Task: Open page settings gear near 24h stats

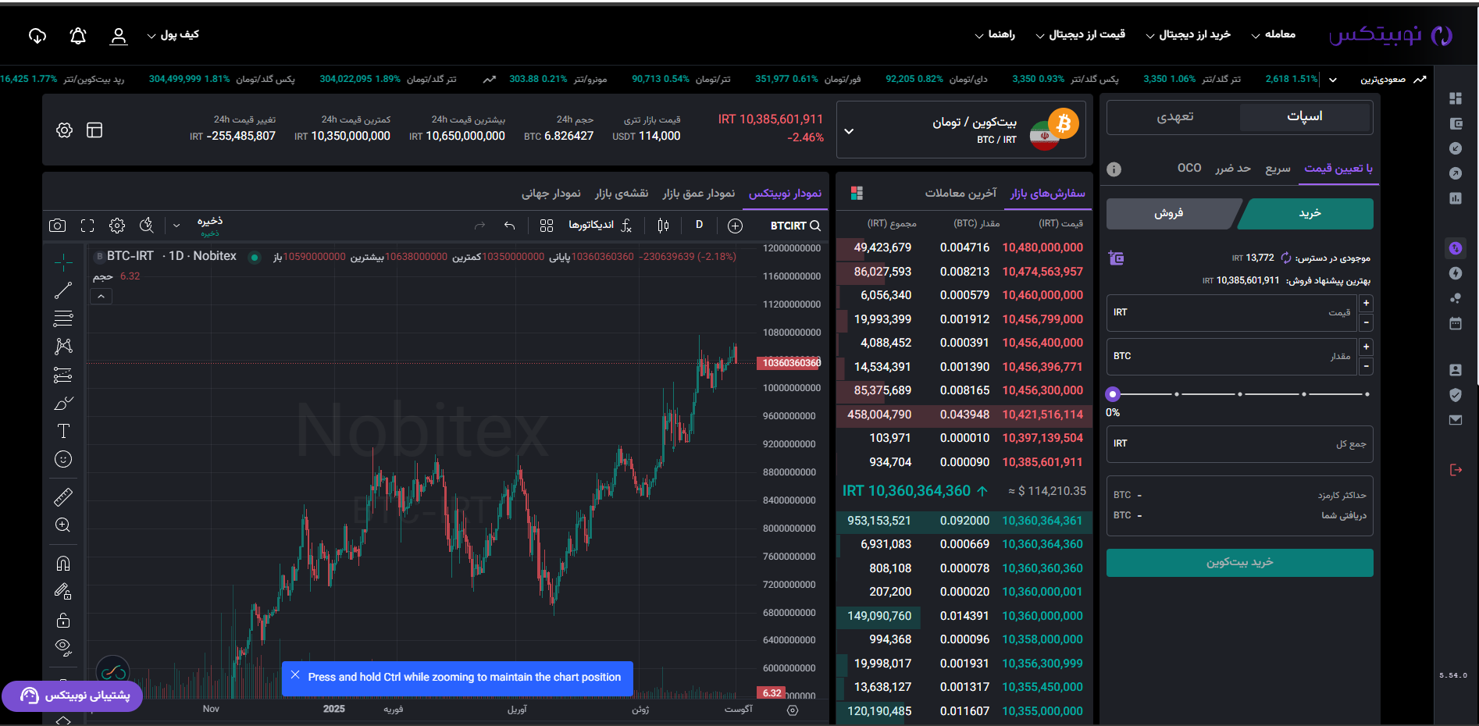Action: 65,130
